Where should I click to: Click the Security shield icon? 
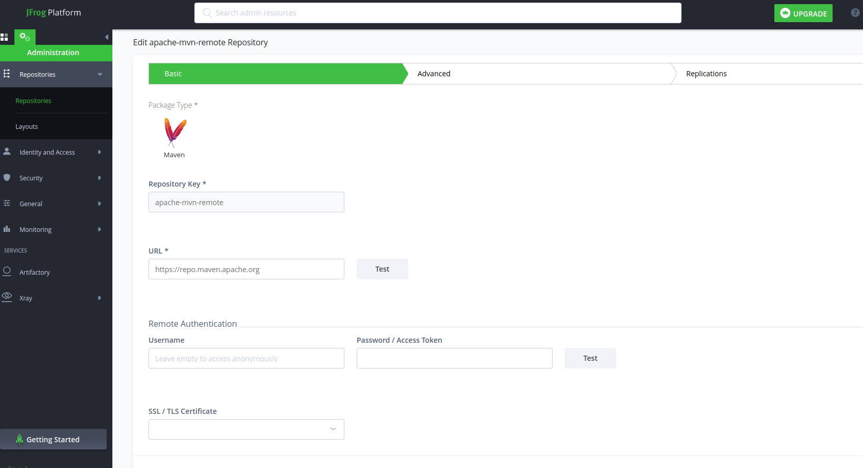coord(7,177)
